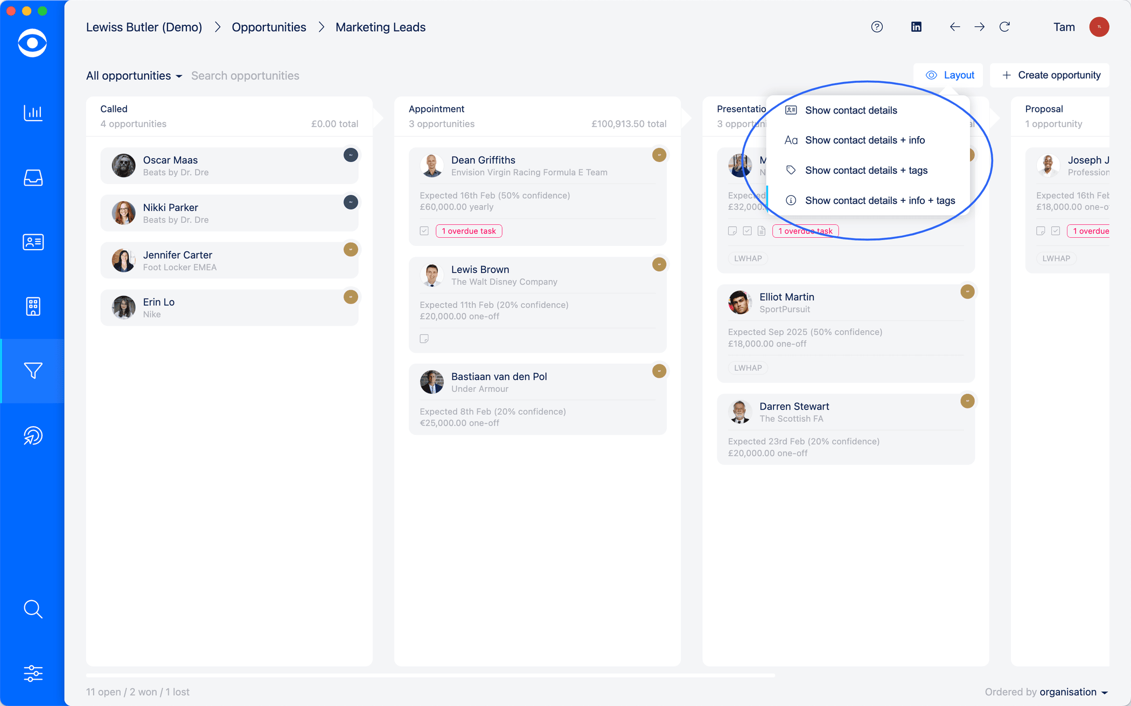Screen dimensions: 1131x706
Task: Click Opportunities breadcrumb link
Action: (x=269, y=27)
